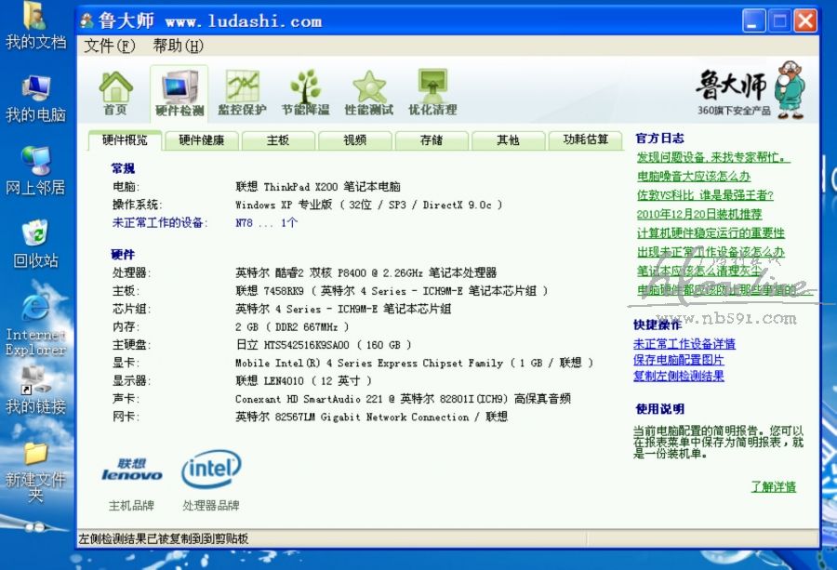Image resolution: width=837 pixels, height=570 pixels.
Task: Click the 网卡 82567LM Gigabit value
Action: (x=371, y=417)
